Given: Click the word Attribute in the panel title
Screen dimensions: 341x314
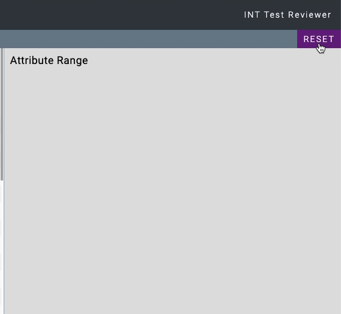Looking at the screenshot, I should [32, 60].
